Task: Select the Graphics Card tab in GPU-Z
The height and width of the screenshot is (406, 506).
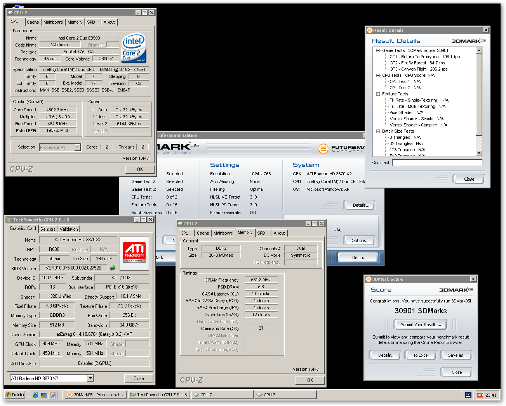Action: (x=23, y=228)
